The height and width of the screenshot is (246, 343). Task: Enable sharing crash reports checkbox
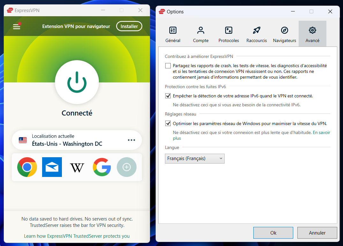[168, 66]
